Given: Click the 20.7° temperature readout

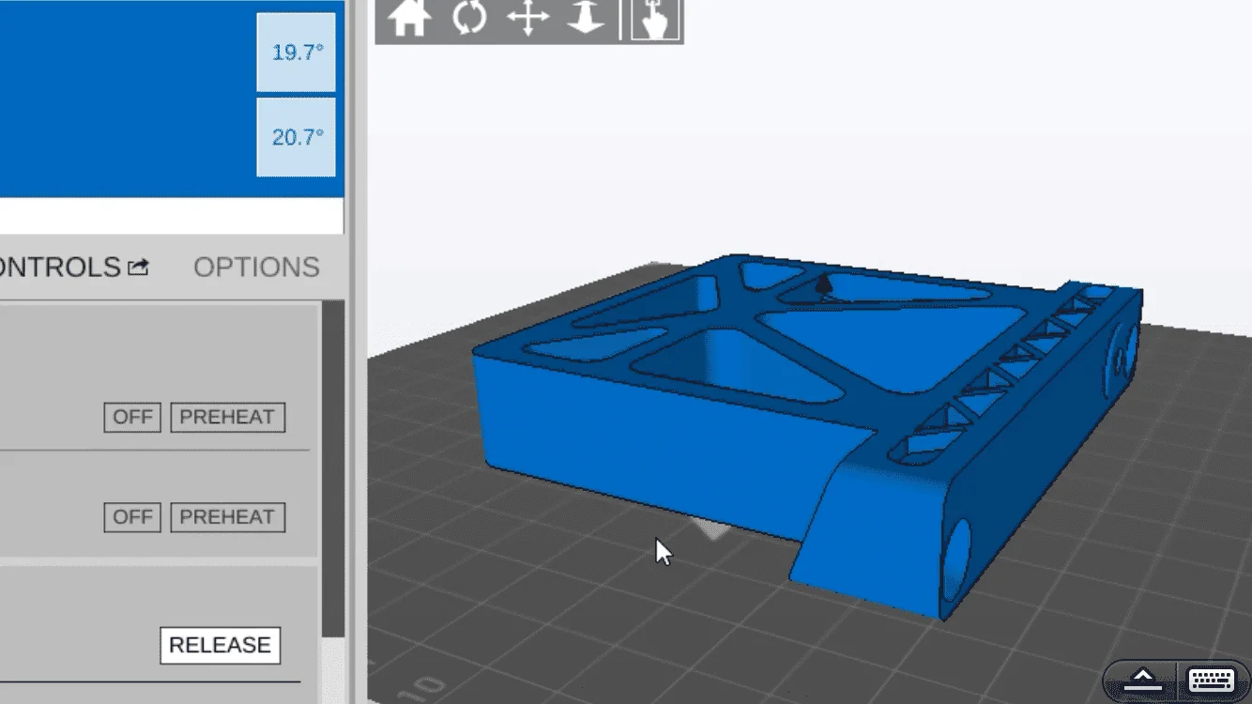Looking at the screenshot, I should 297,138.
